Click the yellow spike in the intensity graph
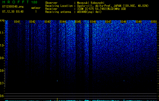Viewport: 159px width, 101px height. (57, 99)
